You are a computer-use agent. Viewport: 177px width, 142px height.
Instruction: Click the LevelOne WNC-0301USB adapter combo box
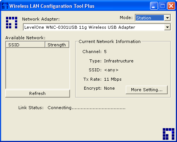click(x=97, y=27)
